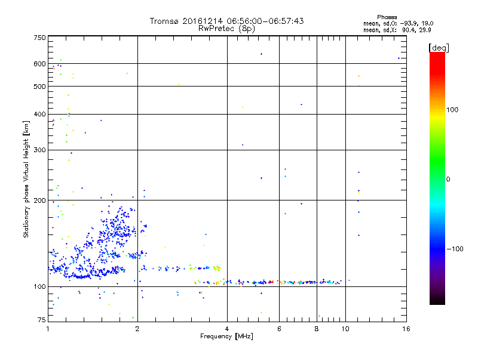Click the red-orange data point near 6 MHz, 260 km

click(285, 169)
